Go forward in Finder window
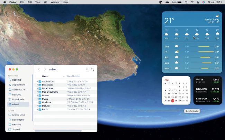 45,69
